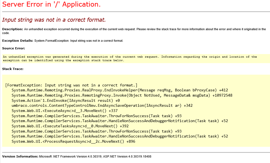270x163 pixels.
Task: Click the 'Server Error in '/' Application' heading
Action: click(51, 5)
